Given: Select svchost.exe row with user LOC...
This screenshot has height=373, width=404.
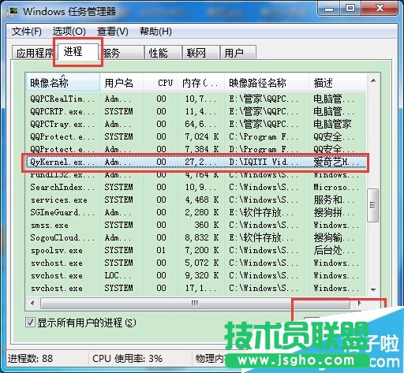Looking at the screenshot, I should (x=196, y=275).
